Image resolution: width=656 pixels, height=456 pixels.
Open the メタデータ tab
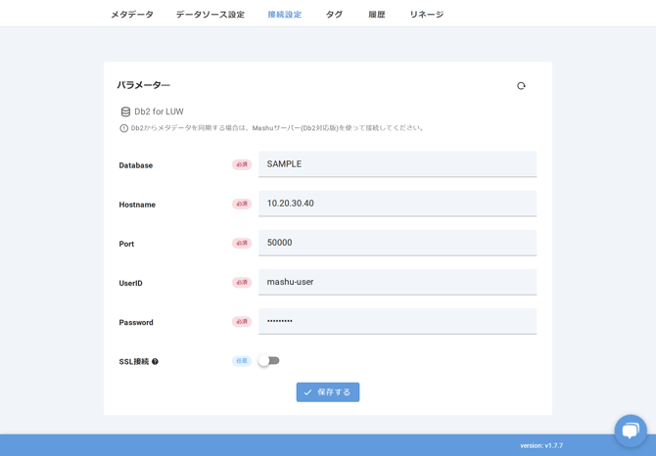click(131, 15)
